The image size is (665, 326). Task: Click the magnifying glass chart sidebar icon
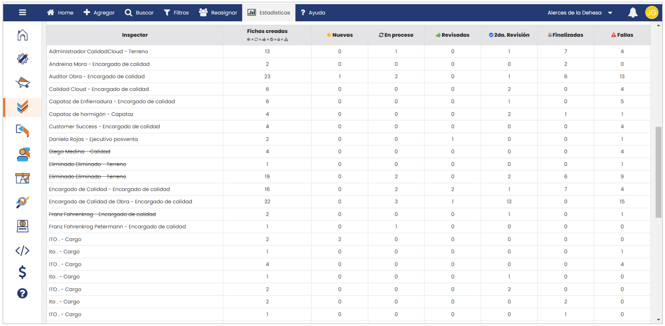[22, 202]
